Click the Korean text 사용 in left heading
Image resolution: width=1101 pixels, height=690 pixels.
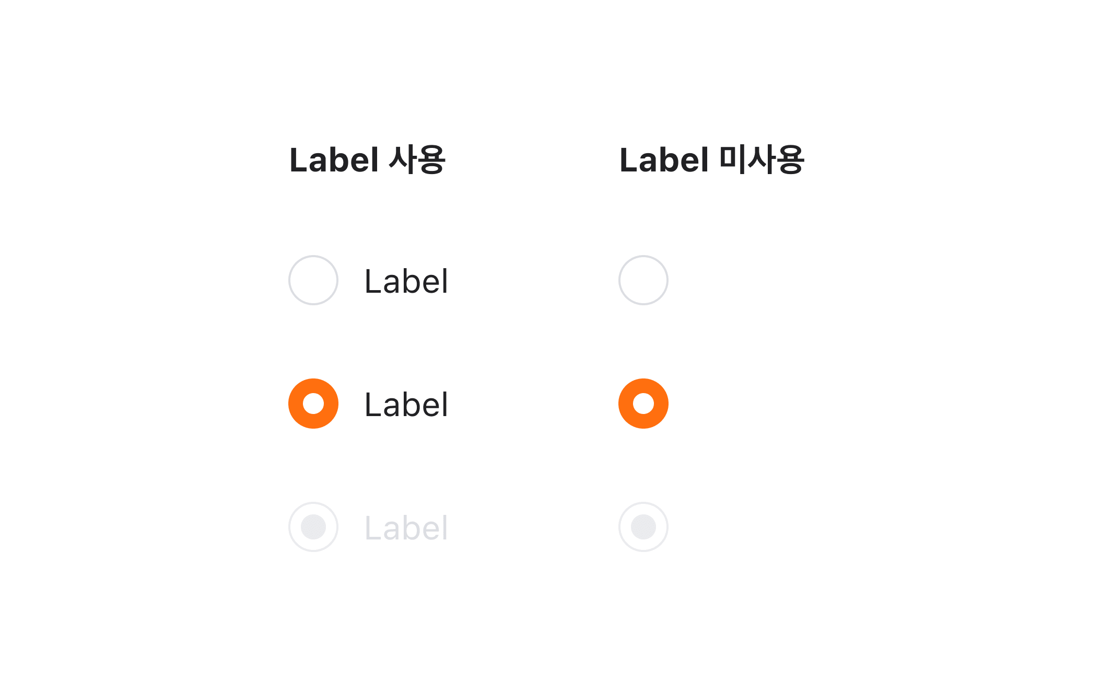pyautogui.click(x=417, y=159)
